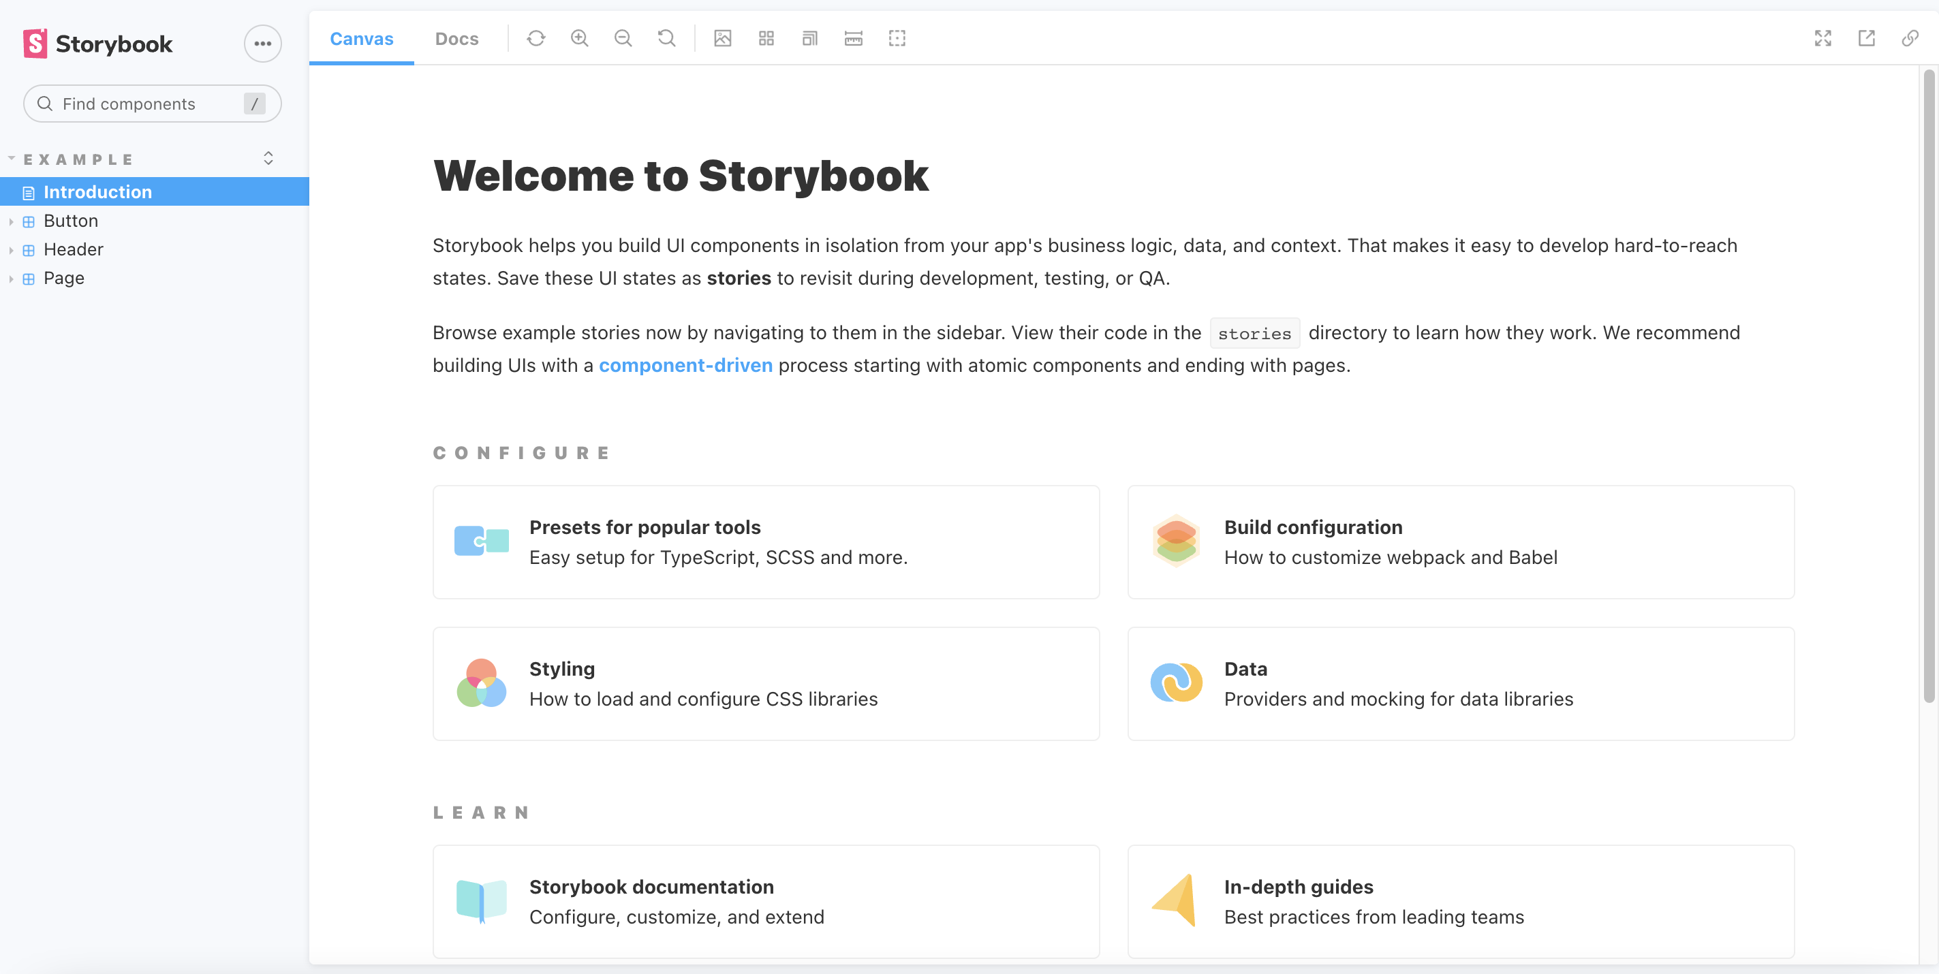1939x974 pixels.
Task: Open canvas in a new tab
Action: (1867, 38)
